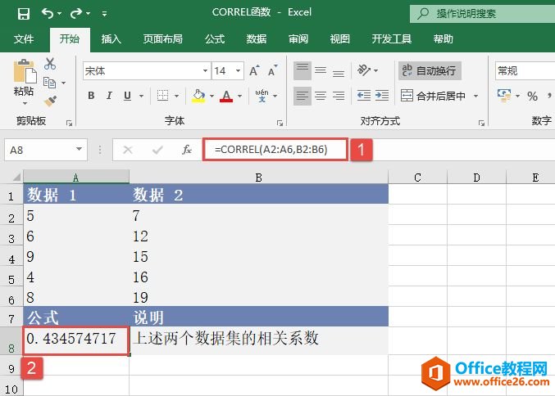Toggle Bold formatting
Image resolution: width=555 pixels, height=396 pixels.
click(91, 96)
